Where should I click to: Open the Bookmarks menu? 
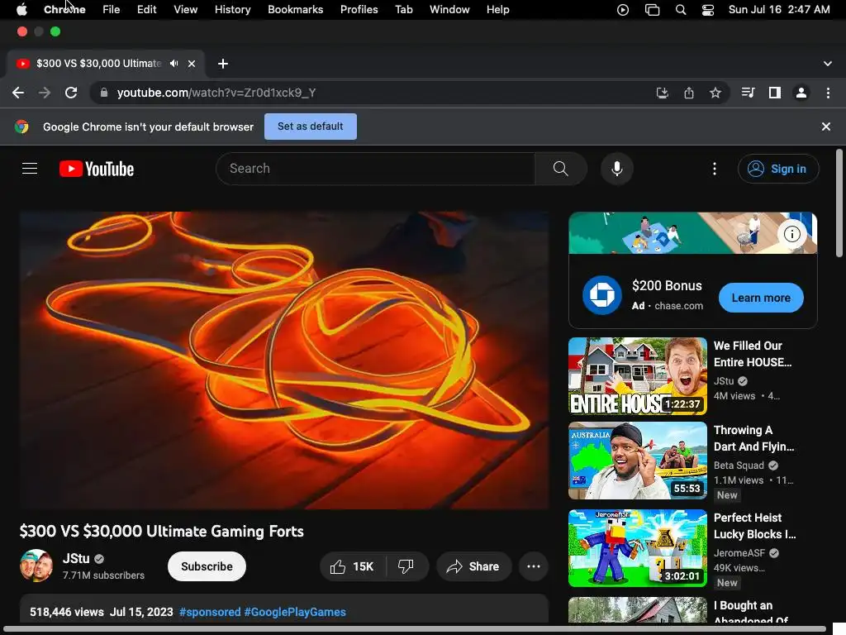tap(296, 10)
